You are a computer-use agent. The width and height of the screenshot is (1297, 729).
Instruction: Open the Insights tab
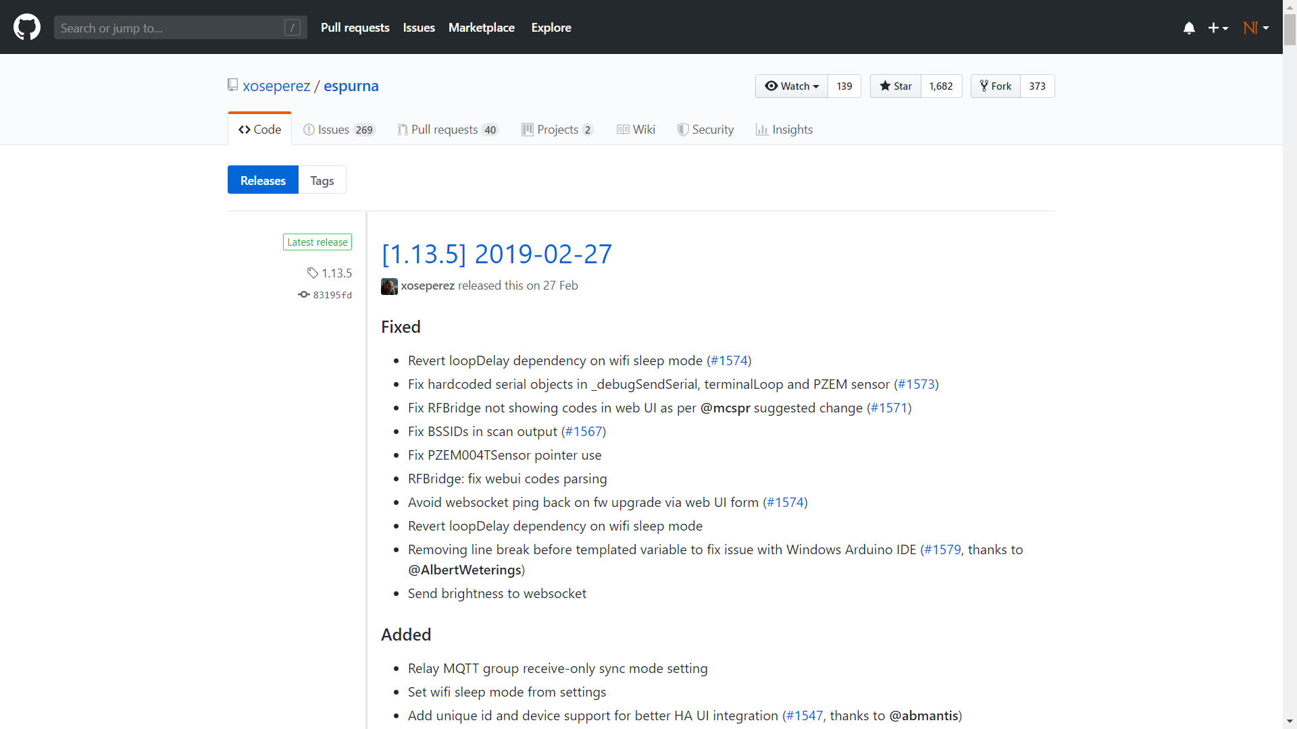[x=784, y=130]
